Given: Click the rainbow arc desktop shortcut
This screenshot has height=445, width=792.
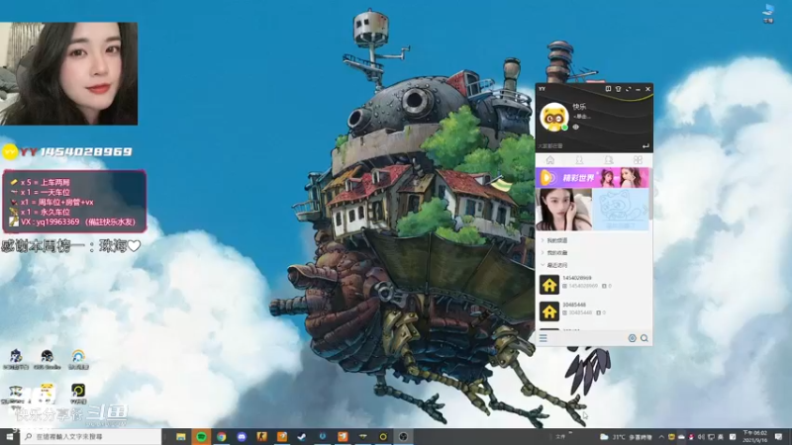Looking at the screenshot, I should pos(78,360).
